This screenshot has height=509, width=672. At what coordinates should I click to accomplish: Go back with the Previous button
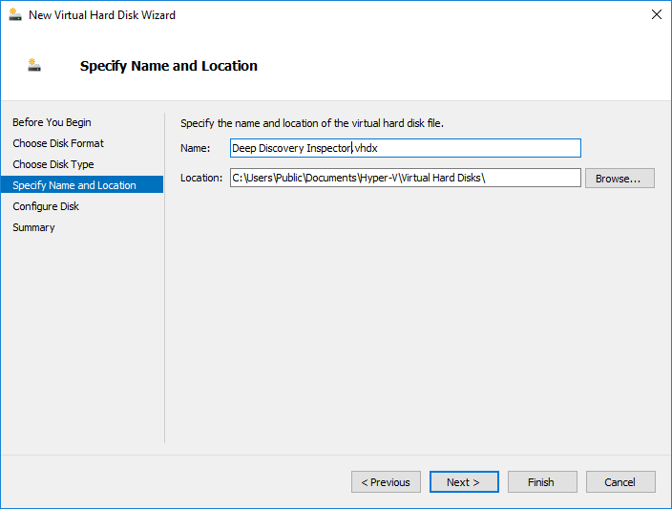[x=386, y=482]
